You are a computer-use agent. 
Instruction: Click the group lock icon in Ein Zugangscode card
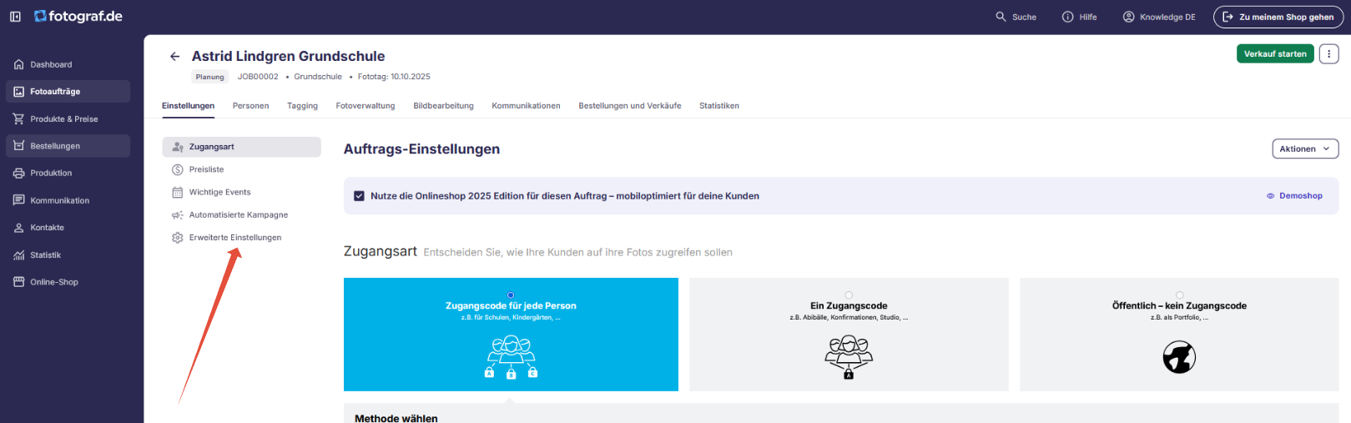tap(849, 357)
